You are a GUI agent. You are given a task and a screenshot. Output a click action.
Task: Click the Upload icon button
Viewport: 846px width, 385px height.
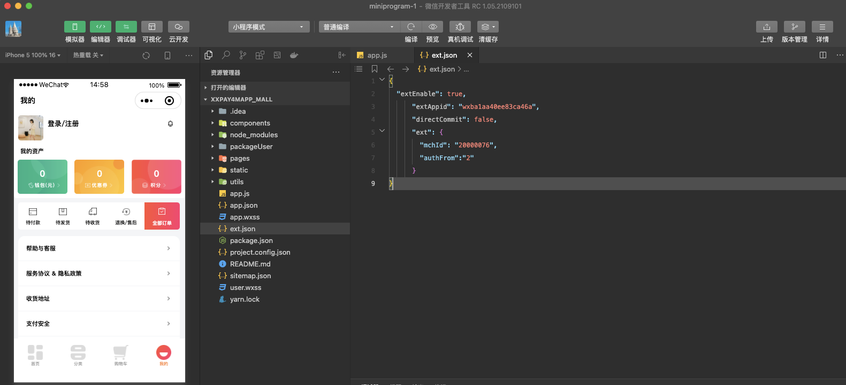pyautogui.click(x=767, y=27)
